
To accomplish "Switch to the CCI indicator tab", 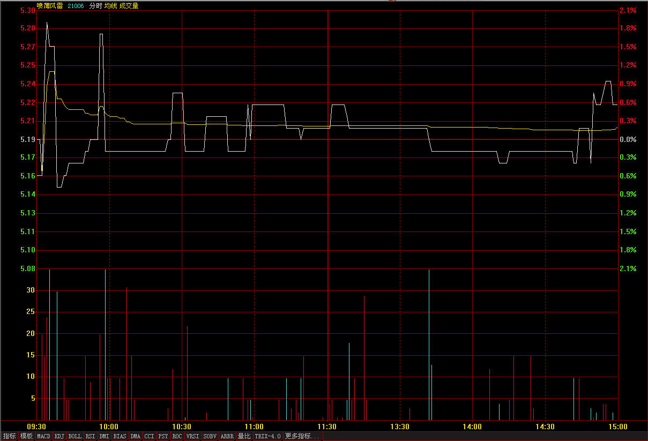I will (149, 436).
